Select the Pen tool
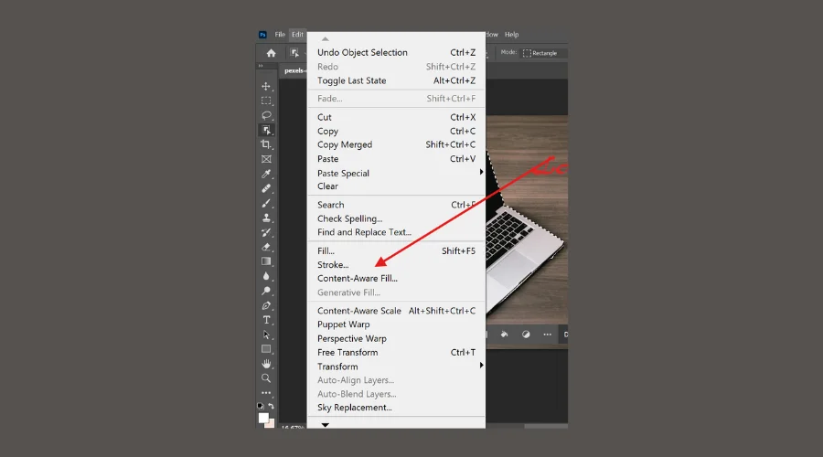This screenshot has height=457, width=823. click(x=266, y=305)
